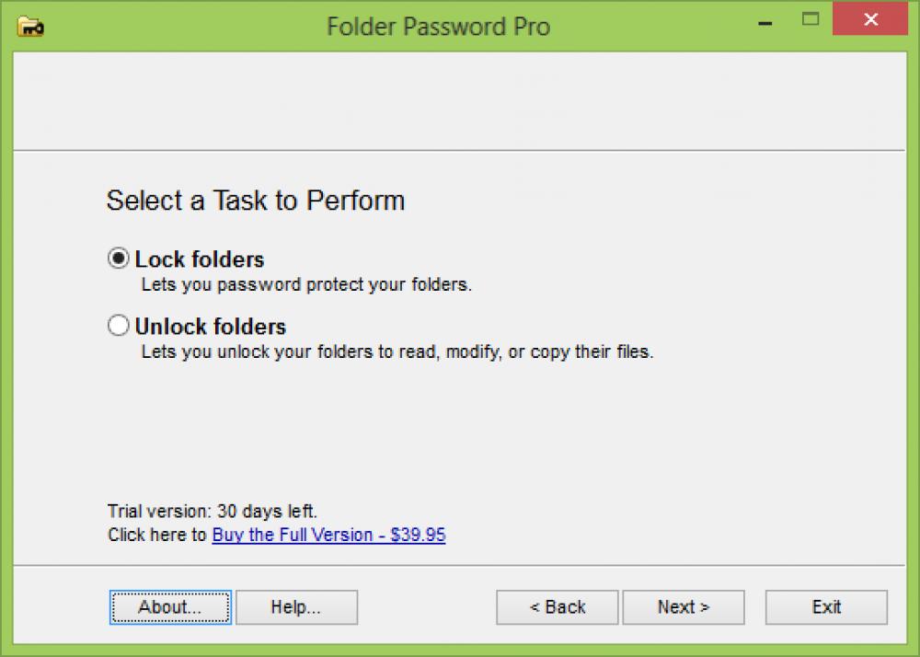
Task: Go back to the previous step
Action: [x=557, y=606]
